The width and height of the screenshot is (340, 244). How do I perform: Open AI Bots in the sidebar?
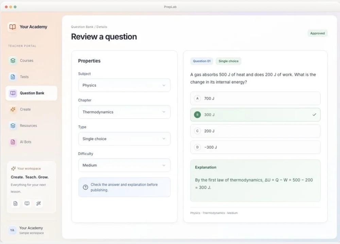tap(31, 142)
